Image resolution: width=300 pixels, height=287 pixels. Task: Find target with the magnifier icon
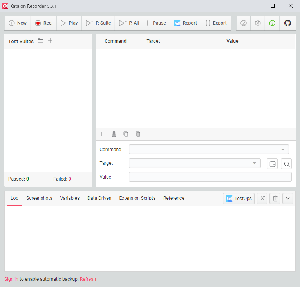pyautogui.click(x=286, y=164)
